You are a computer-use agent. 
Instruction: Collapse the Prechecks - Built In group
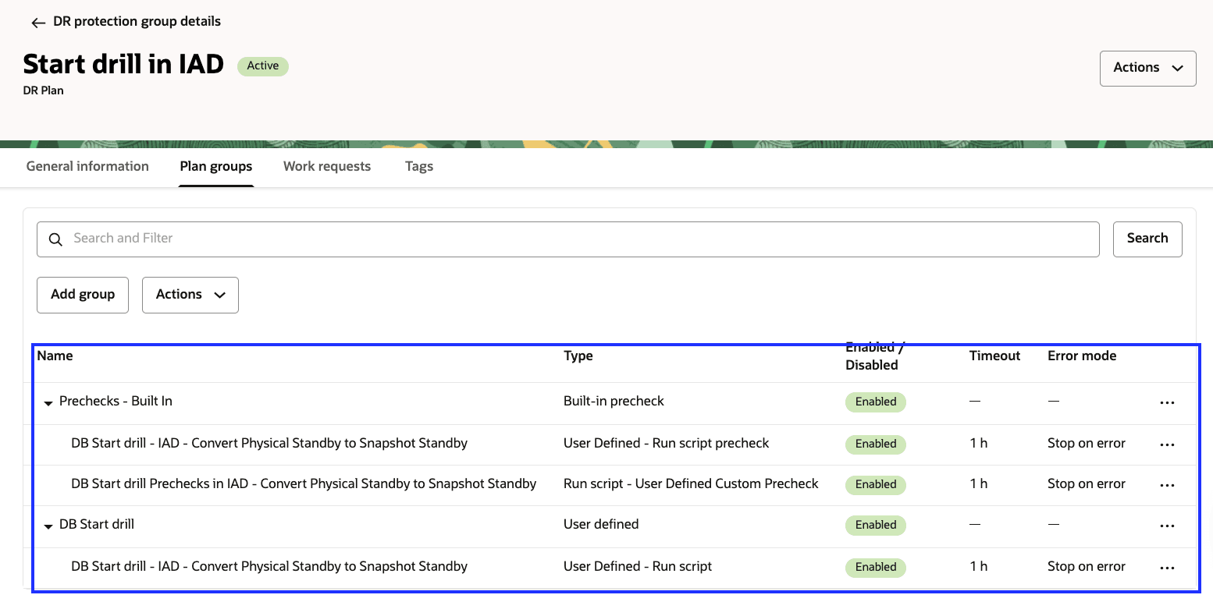[48, 403]
